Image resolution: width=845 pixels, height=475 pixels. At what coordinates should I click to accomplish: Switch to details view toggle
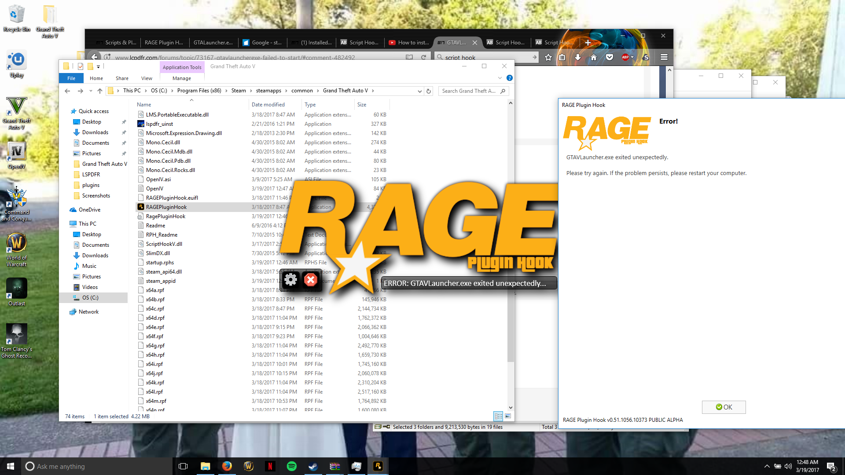click(x=498, y=416)
